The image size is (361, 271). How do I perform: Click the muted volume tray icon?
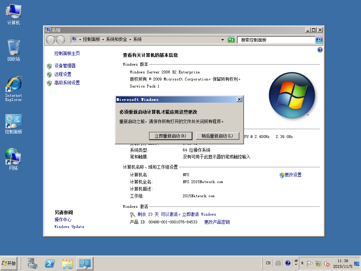click(326, 263)
